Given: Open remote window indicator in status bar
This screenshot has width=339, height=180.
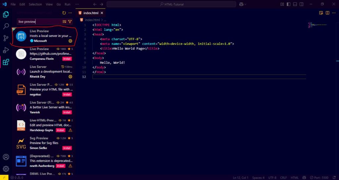Looking at the screenshot, I should coord(4,178).
